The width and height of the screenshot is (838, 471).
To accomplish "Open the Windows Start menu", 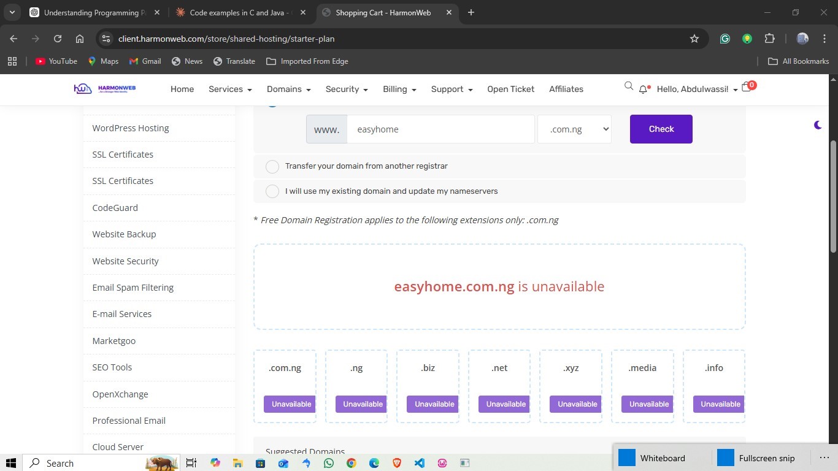I will pyautogui.click(x=11, y=463).
